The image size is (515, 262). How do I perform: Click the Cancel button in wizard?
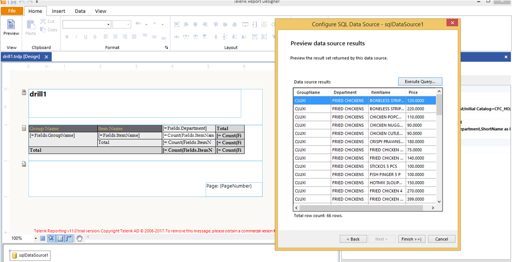442,239
